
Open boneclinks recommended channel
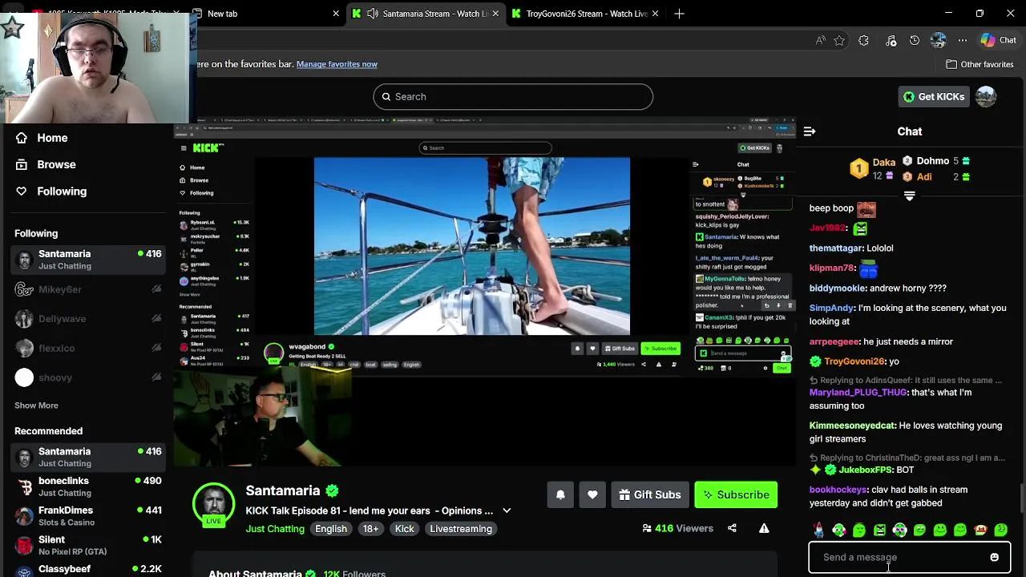[88, 486]
